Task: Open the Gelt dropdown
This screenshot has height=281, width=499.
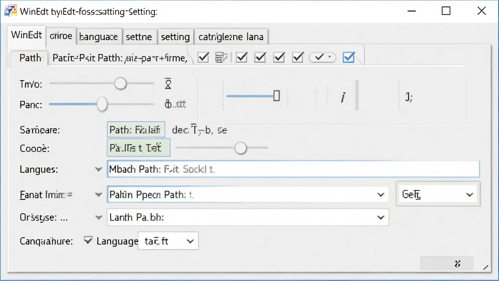Action: tap(438, 194)
